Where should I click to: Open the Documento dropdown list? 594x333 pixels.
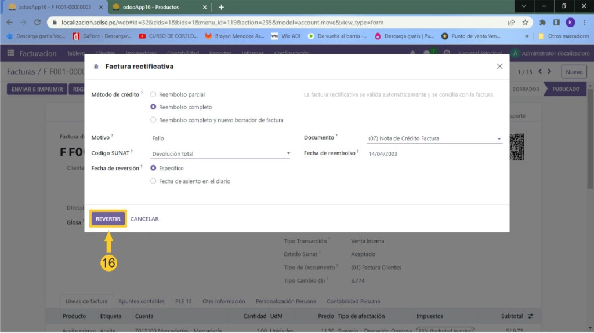pyautogui.click(x=498, y=139)
